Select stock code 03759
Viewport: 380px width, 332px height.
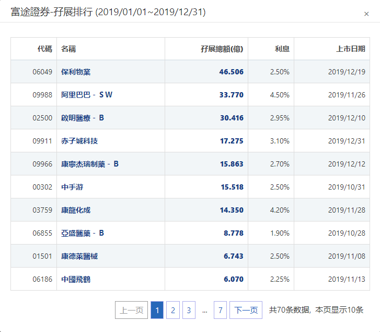pyautogui.click(x=42, y=210)
